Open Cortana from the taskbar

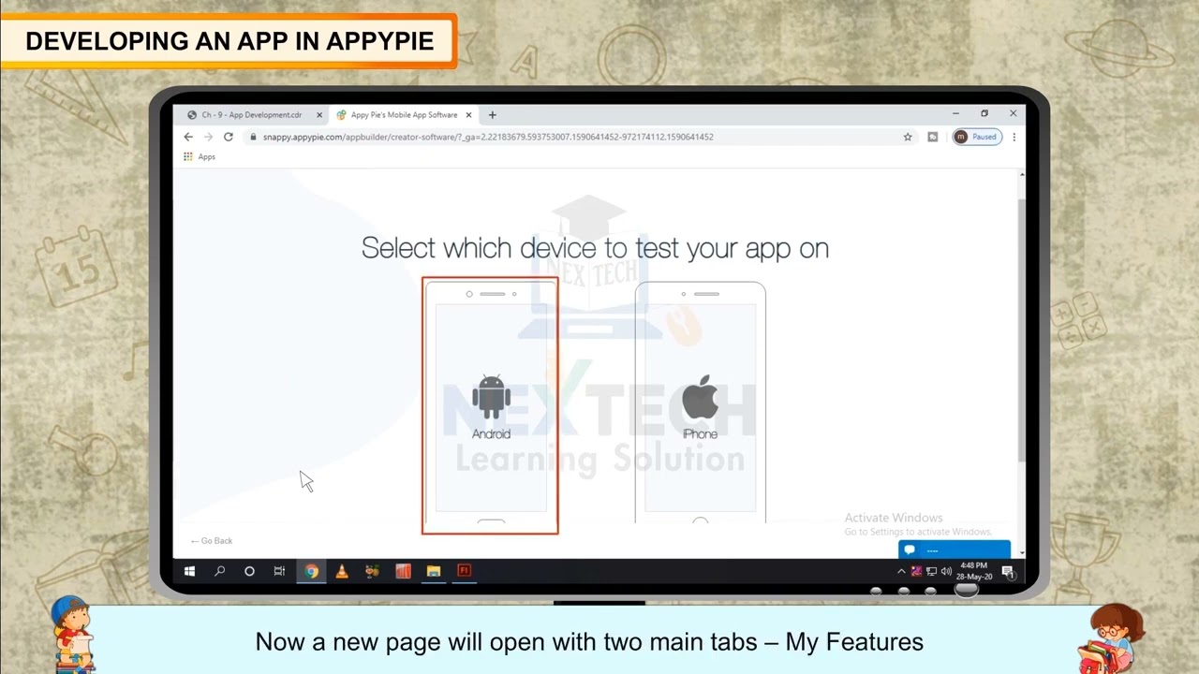point(249,571)
